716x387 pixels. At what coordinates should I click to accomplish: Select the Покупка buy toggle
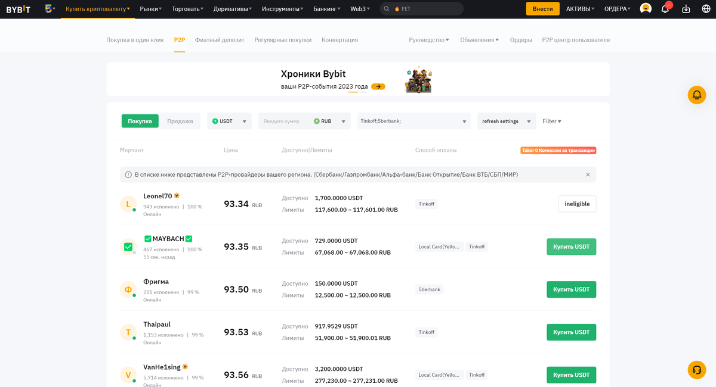click(x=140, y=121)
